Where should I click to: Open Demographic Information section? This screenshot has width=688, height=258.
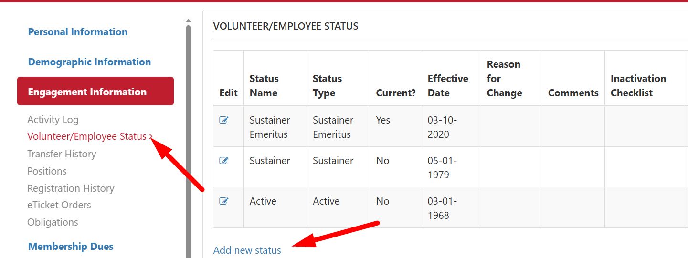[x=89, y=62]
